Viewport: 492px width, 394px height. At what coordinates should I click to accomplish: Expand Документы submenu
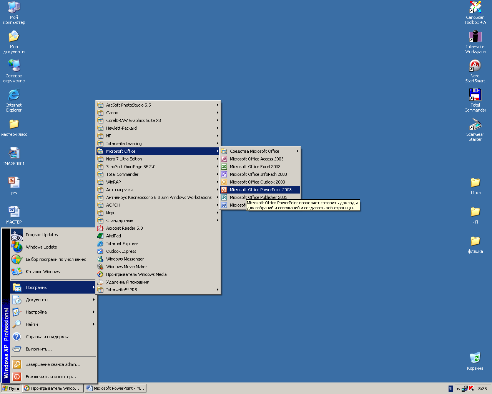click(53, 300)
